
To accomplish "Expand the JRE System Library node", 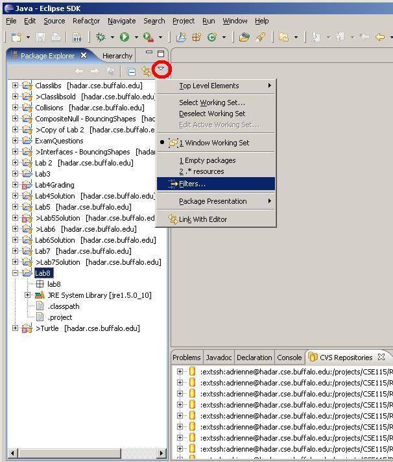I will pyautogui.click(x=28, y=295).
